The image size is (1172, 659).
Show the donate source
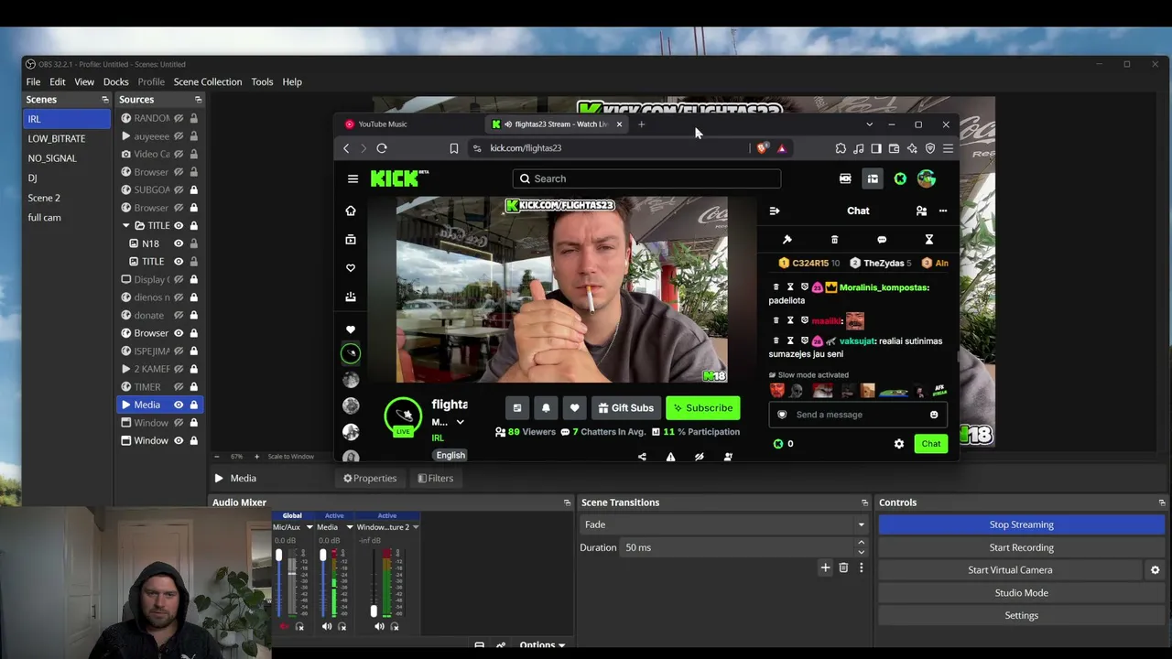(179, 315)
